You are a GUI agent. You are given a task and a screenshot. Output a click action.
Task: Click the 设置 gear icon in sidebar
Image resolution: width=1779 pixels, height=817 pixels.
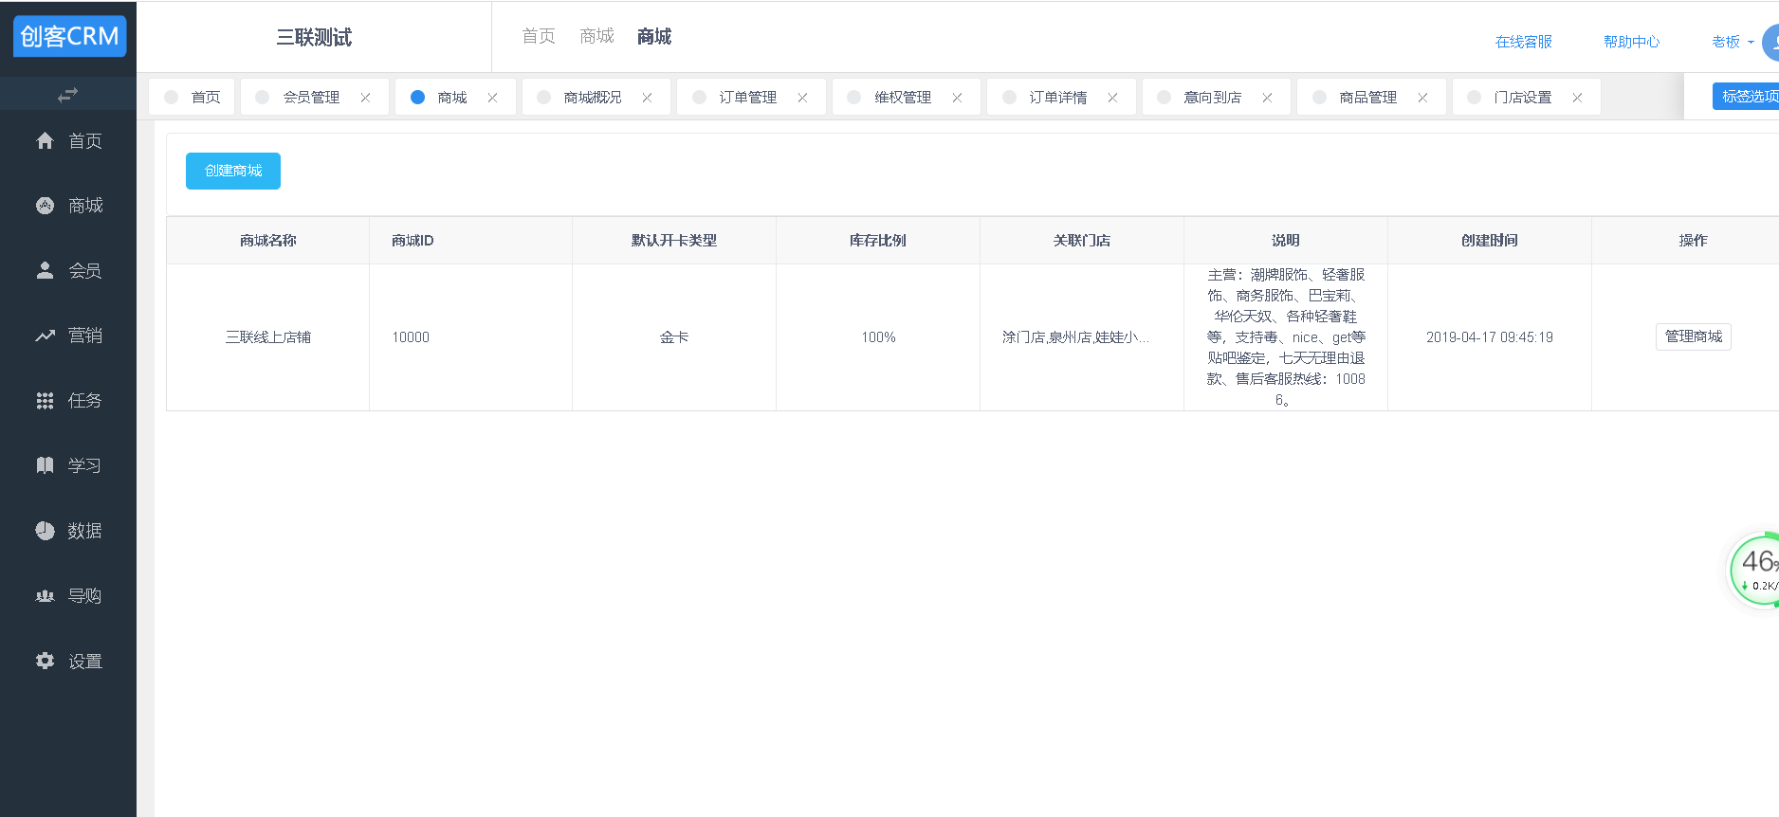[x=45, y=661]
